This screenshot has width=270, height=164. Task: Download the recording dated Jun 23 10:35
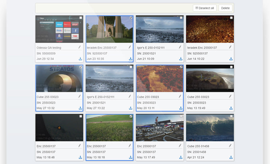click(x=130, y=59)
